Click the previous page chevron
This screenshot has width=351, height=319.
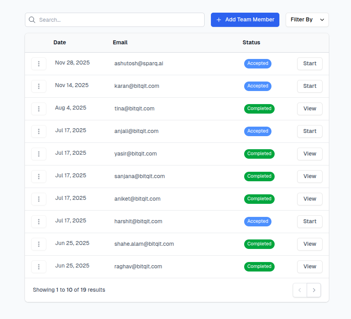(x=300, y=290)
